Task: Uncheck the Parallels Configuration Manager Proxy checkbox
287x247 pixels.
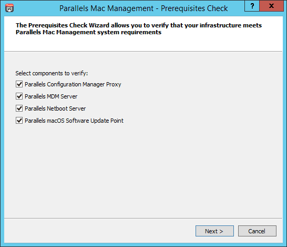Action: point(19,84)
